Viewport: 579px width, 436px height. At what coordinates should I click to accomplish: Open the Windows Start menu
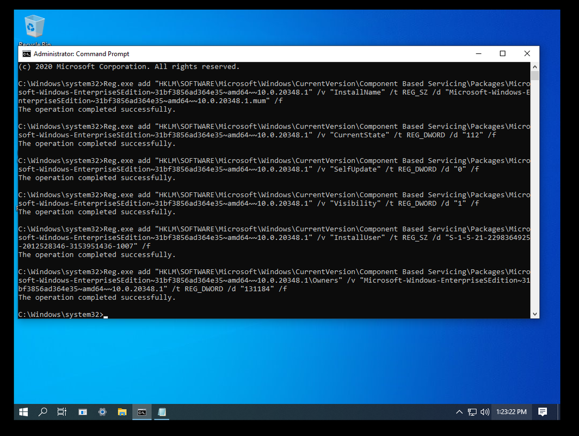click(23, 412)
